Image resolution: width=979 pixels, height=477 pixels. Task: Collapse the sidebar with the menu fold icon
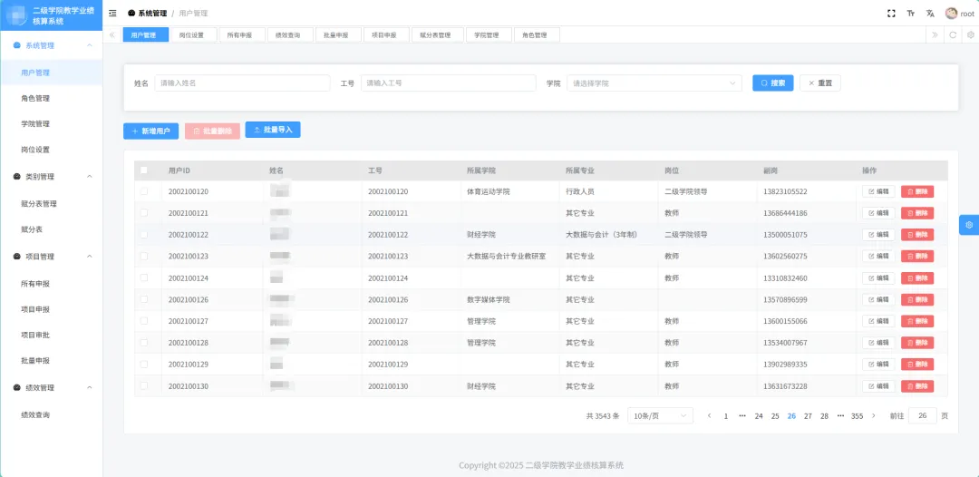pyautogui.click(x=112, y=13)
